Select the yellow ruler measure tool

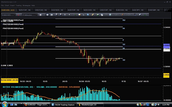coord(93,15)
